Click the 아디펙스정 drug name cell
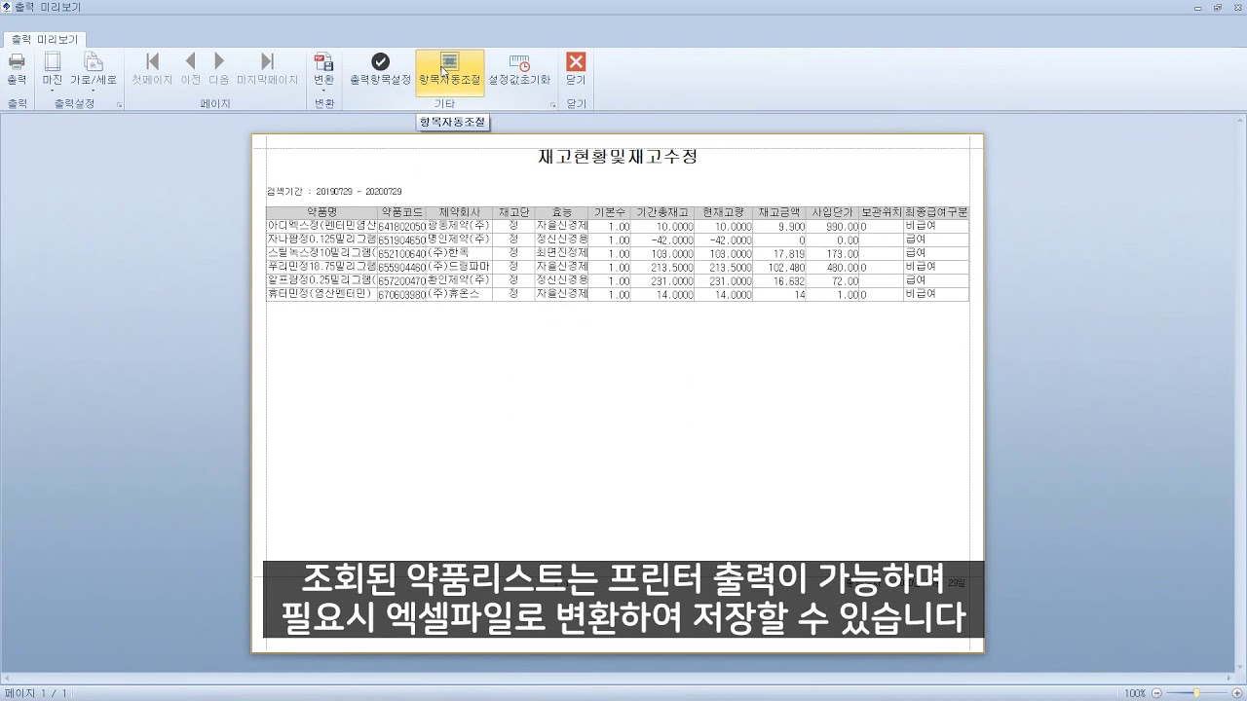 click(321, 226)
